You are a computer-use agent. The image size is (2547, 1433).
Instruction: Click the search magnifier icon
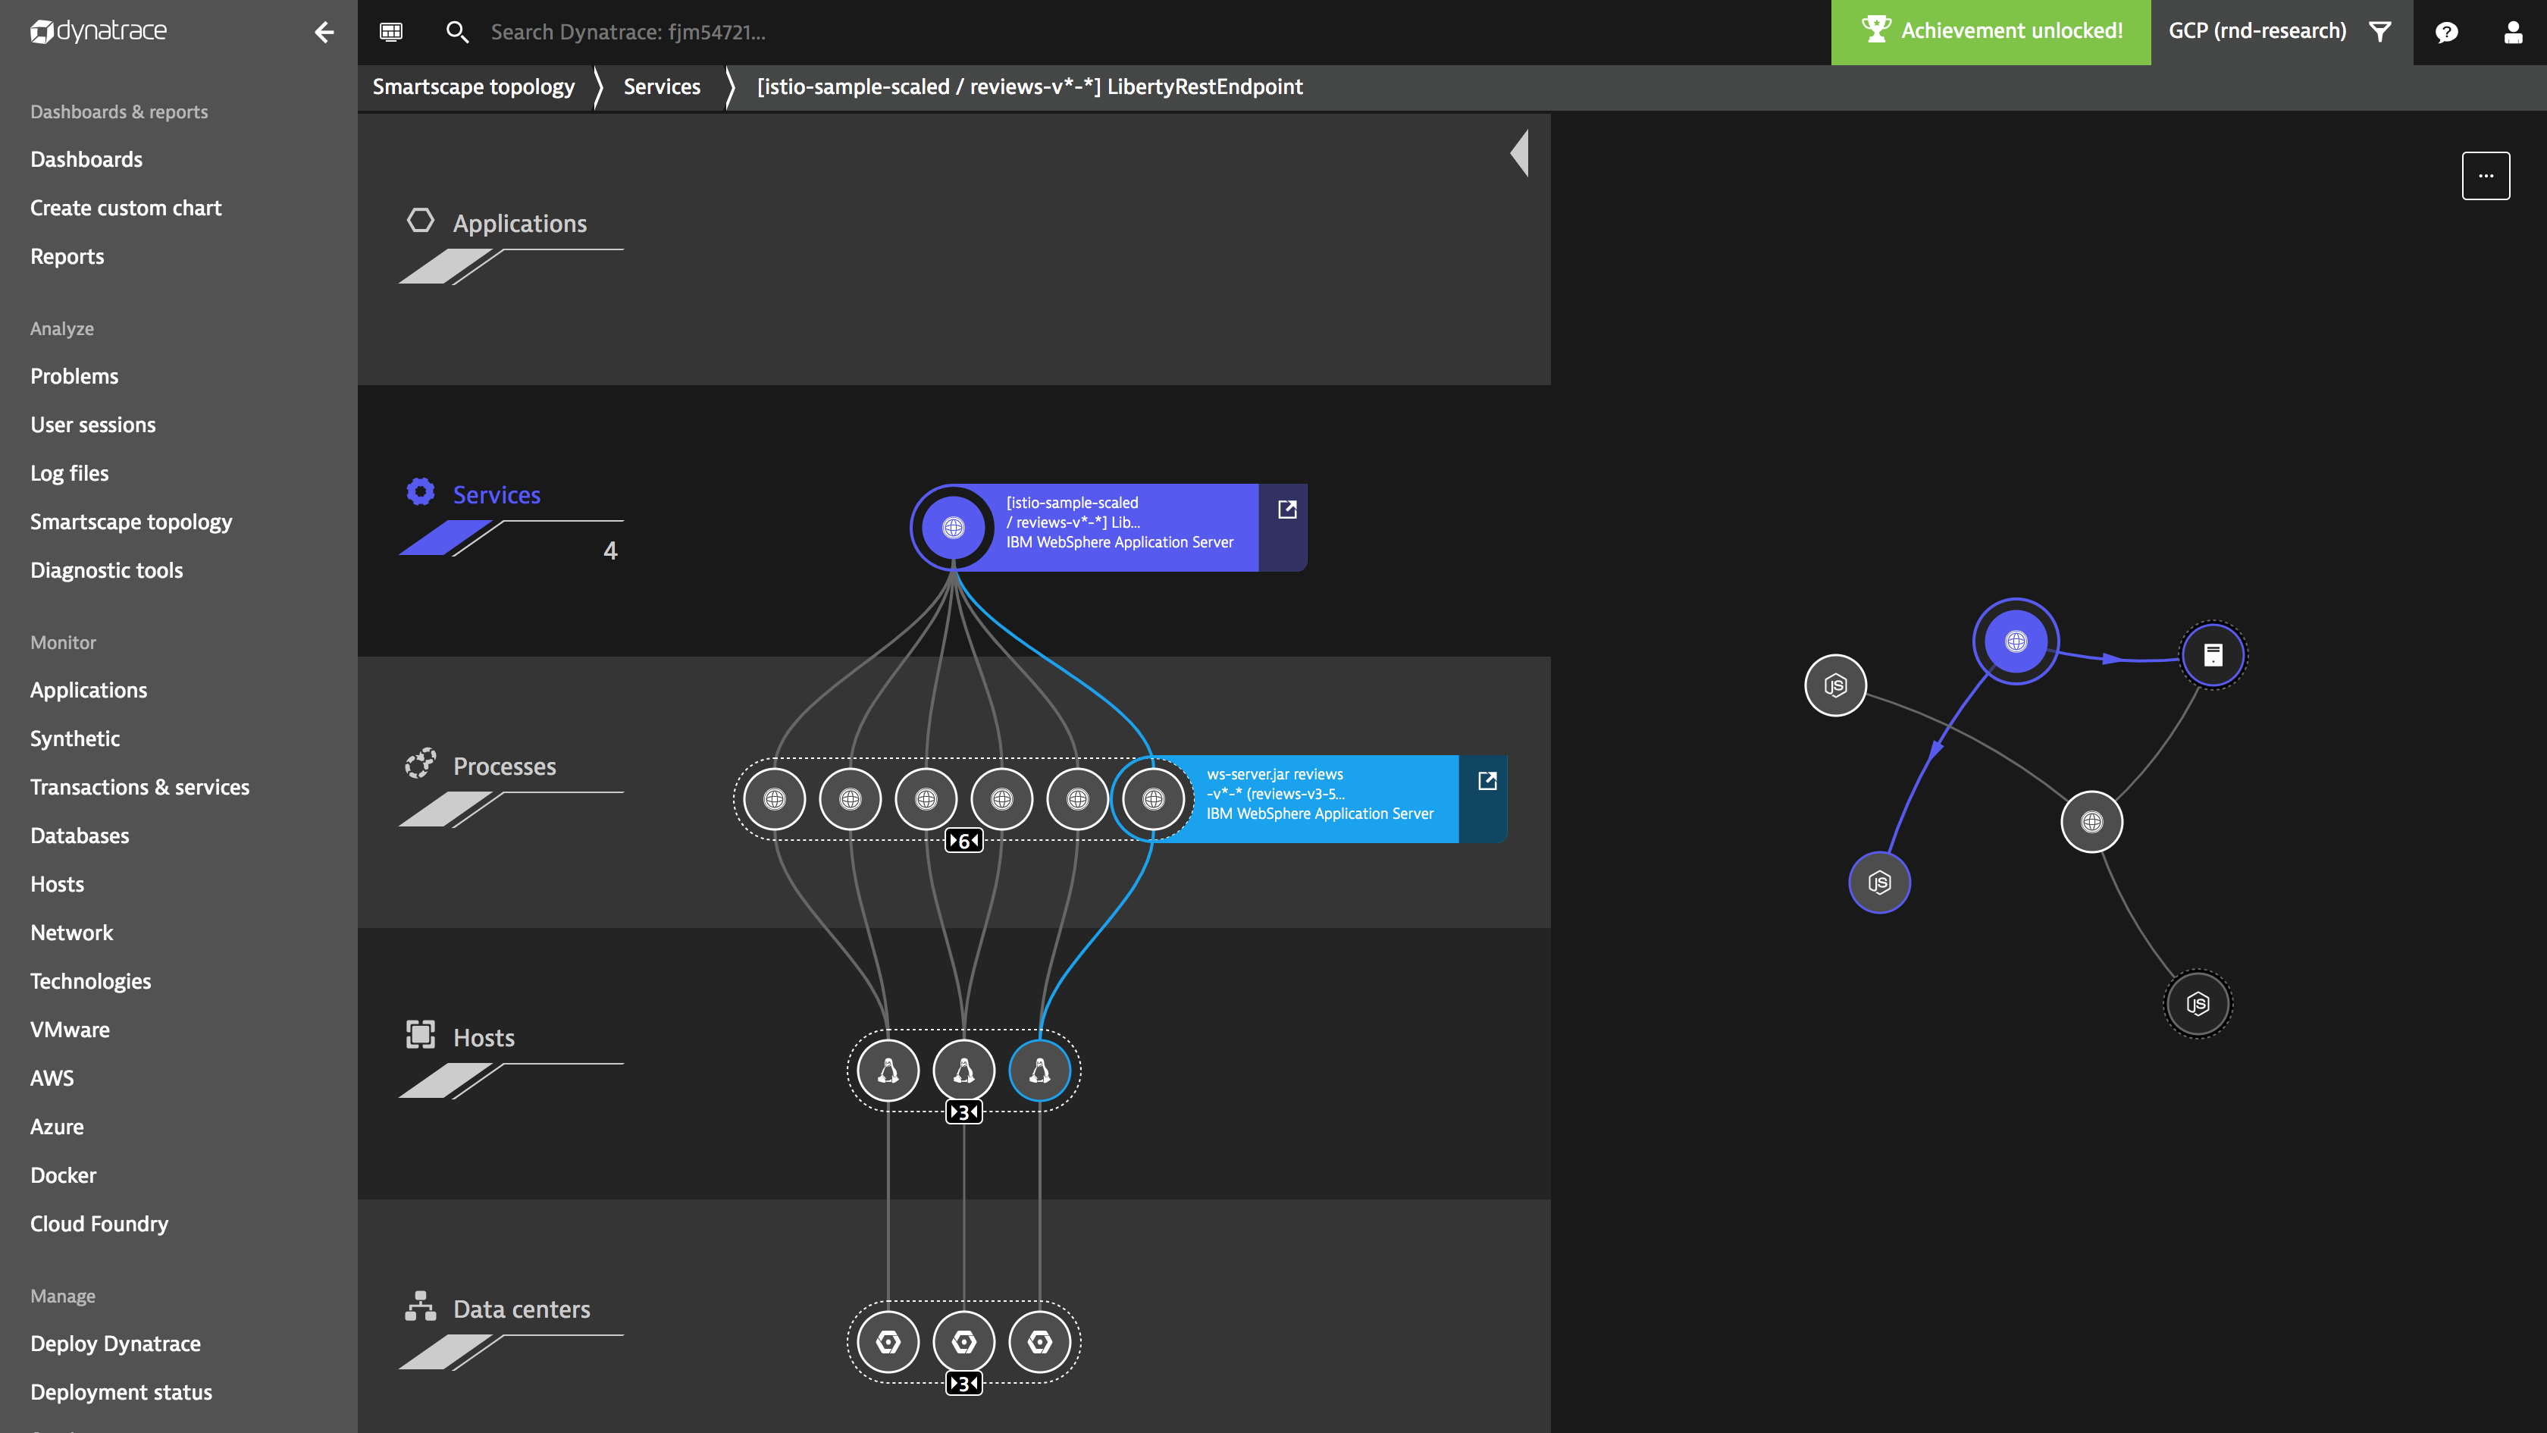pyautogui.click(x=457, y=32)
